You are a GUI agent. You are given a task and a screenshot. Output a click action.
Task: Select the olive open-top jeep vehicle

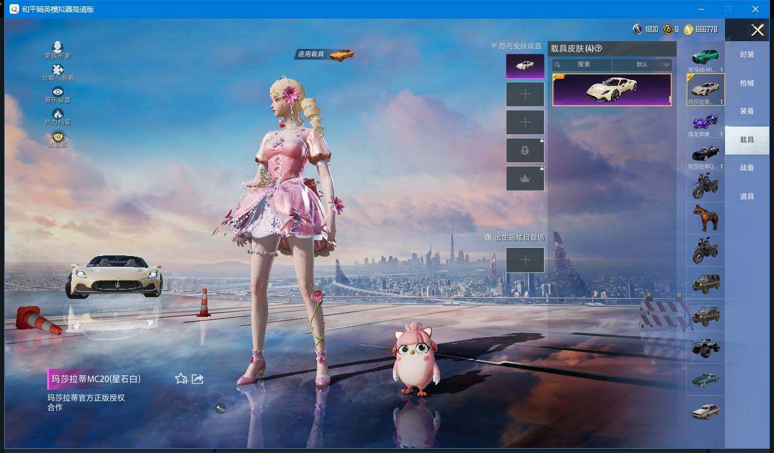tap(705, 315)
